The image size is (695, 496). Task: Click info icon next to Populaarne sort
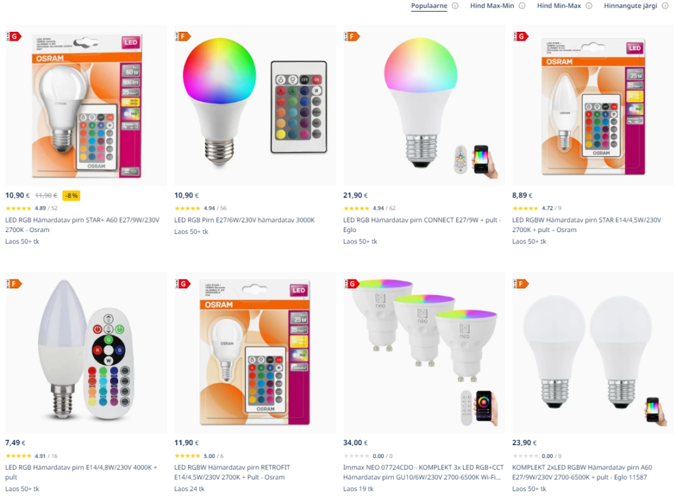tap(455, 5)
